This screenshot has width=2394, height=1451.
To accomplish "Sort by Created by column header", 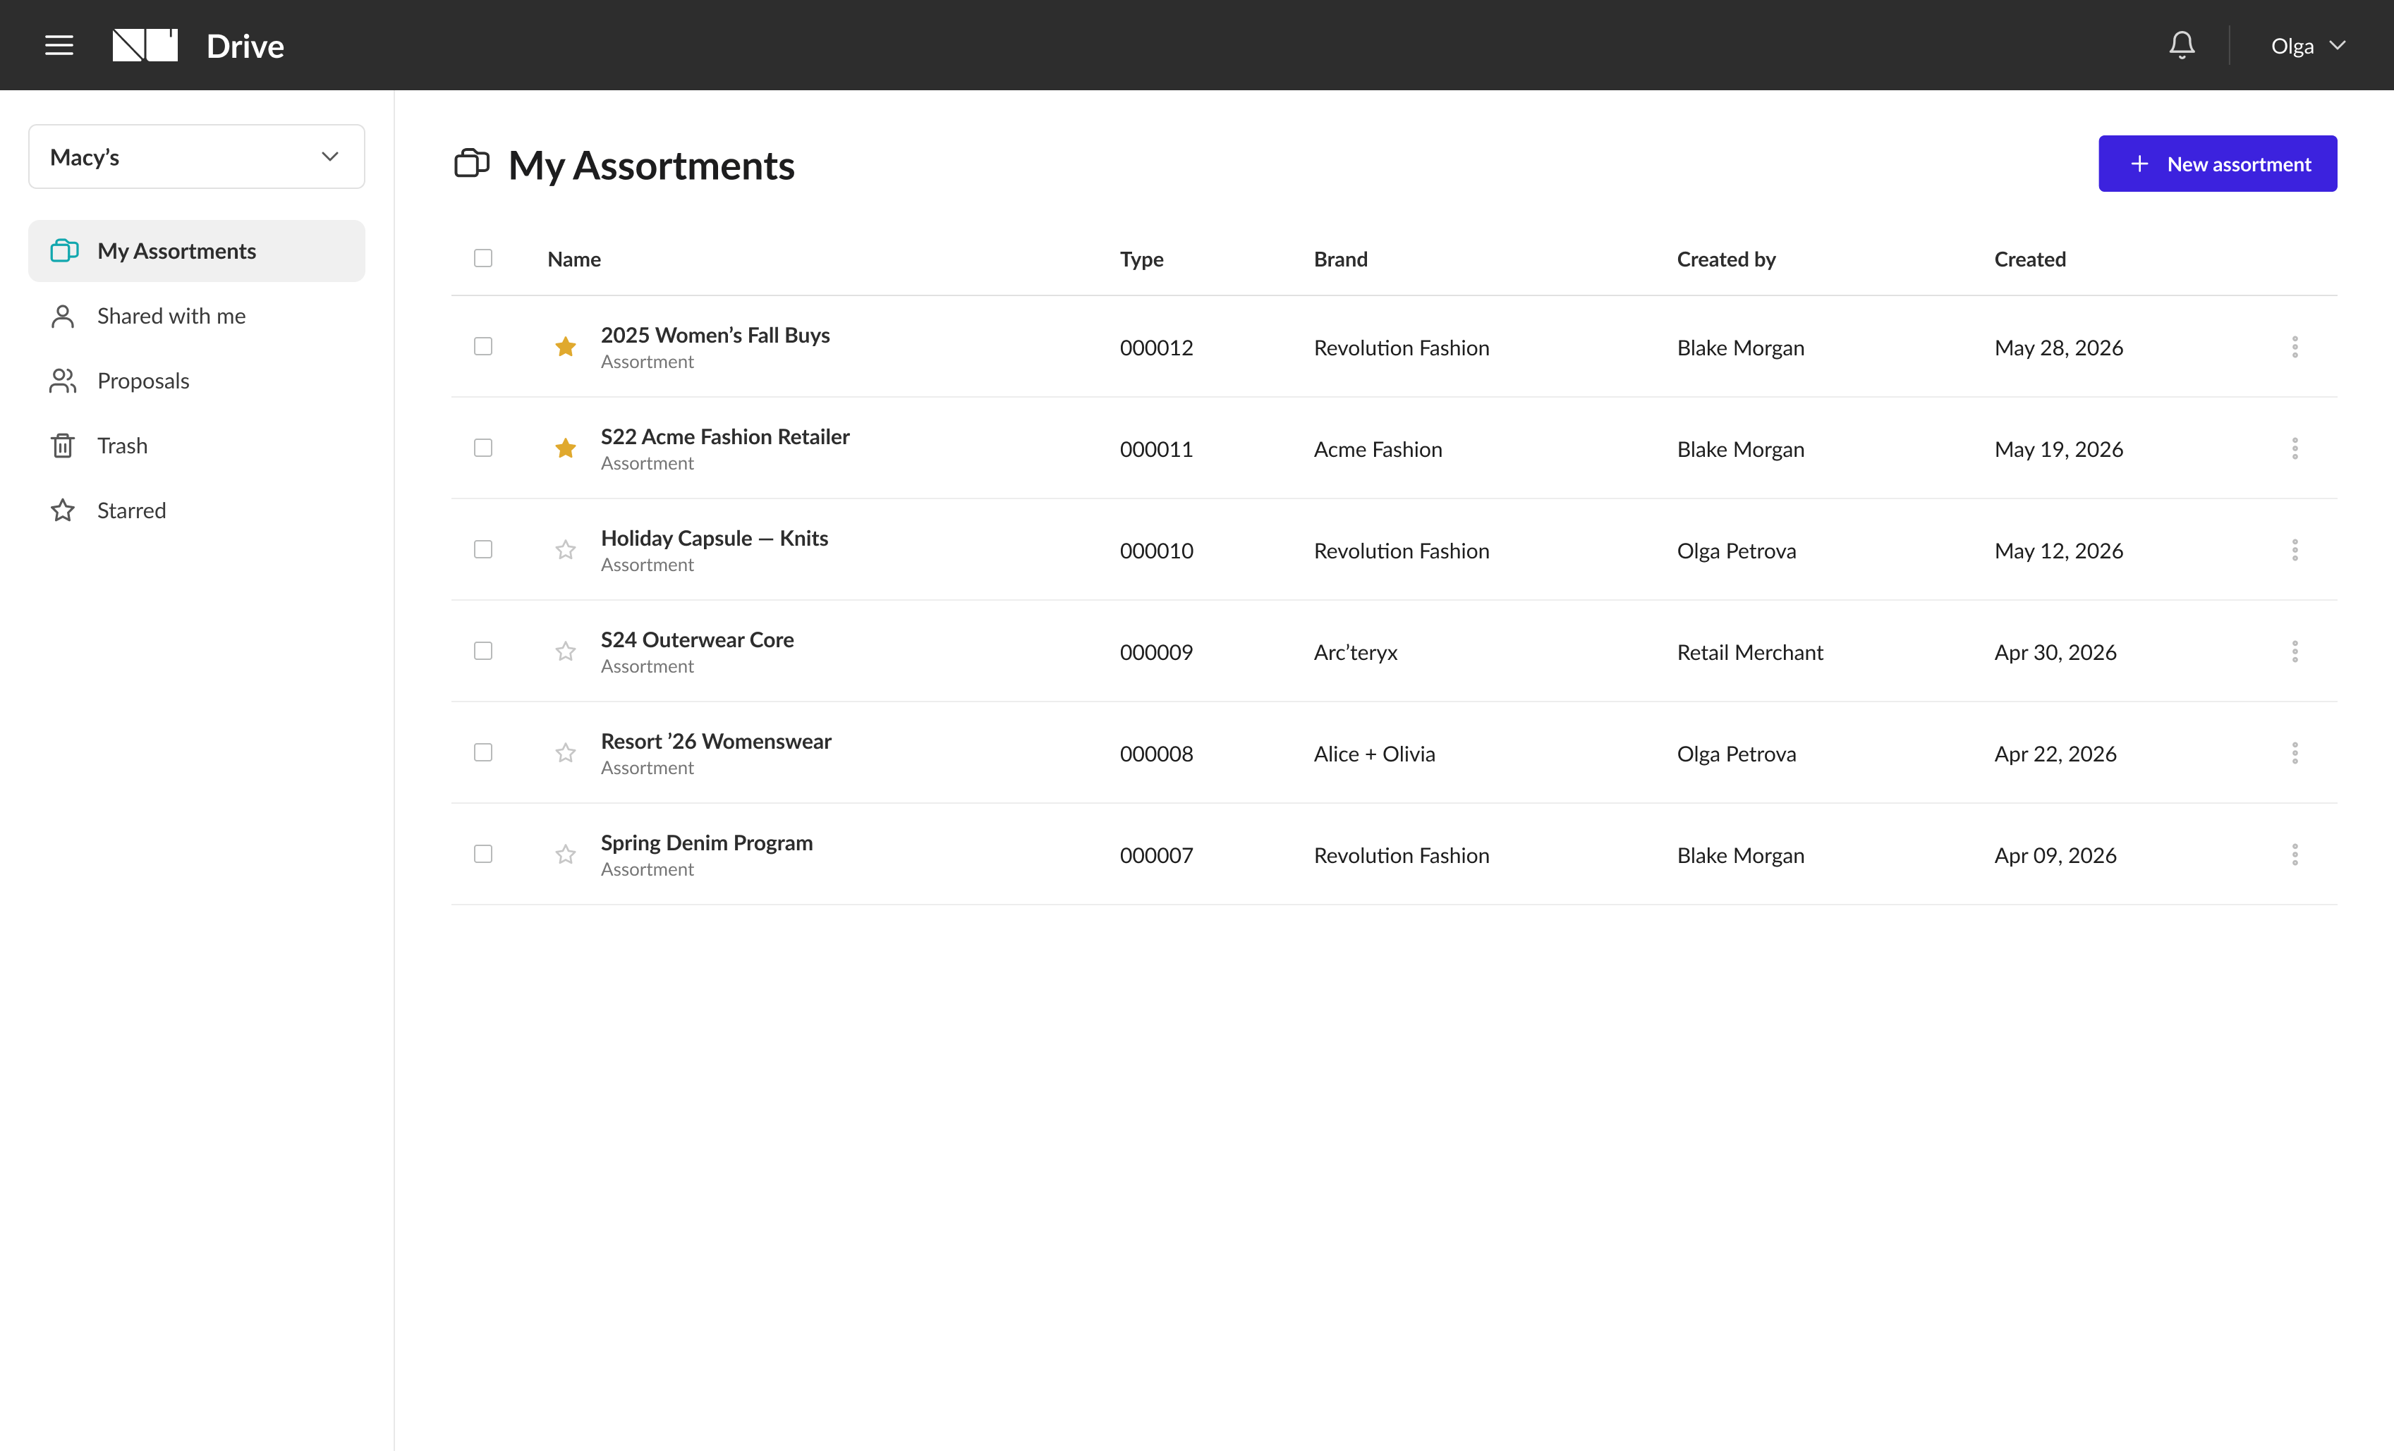I will [1727, 259].
